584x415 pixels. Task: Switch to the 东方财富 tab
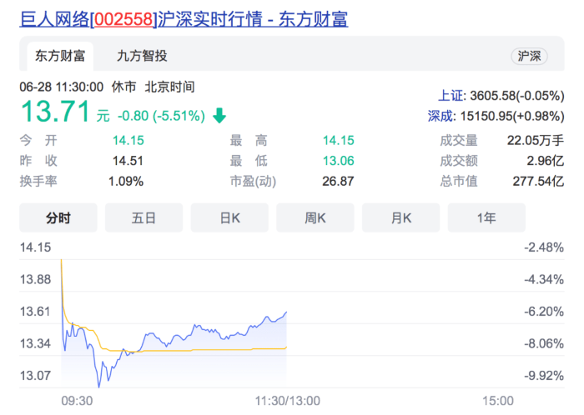(59, 56)
